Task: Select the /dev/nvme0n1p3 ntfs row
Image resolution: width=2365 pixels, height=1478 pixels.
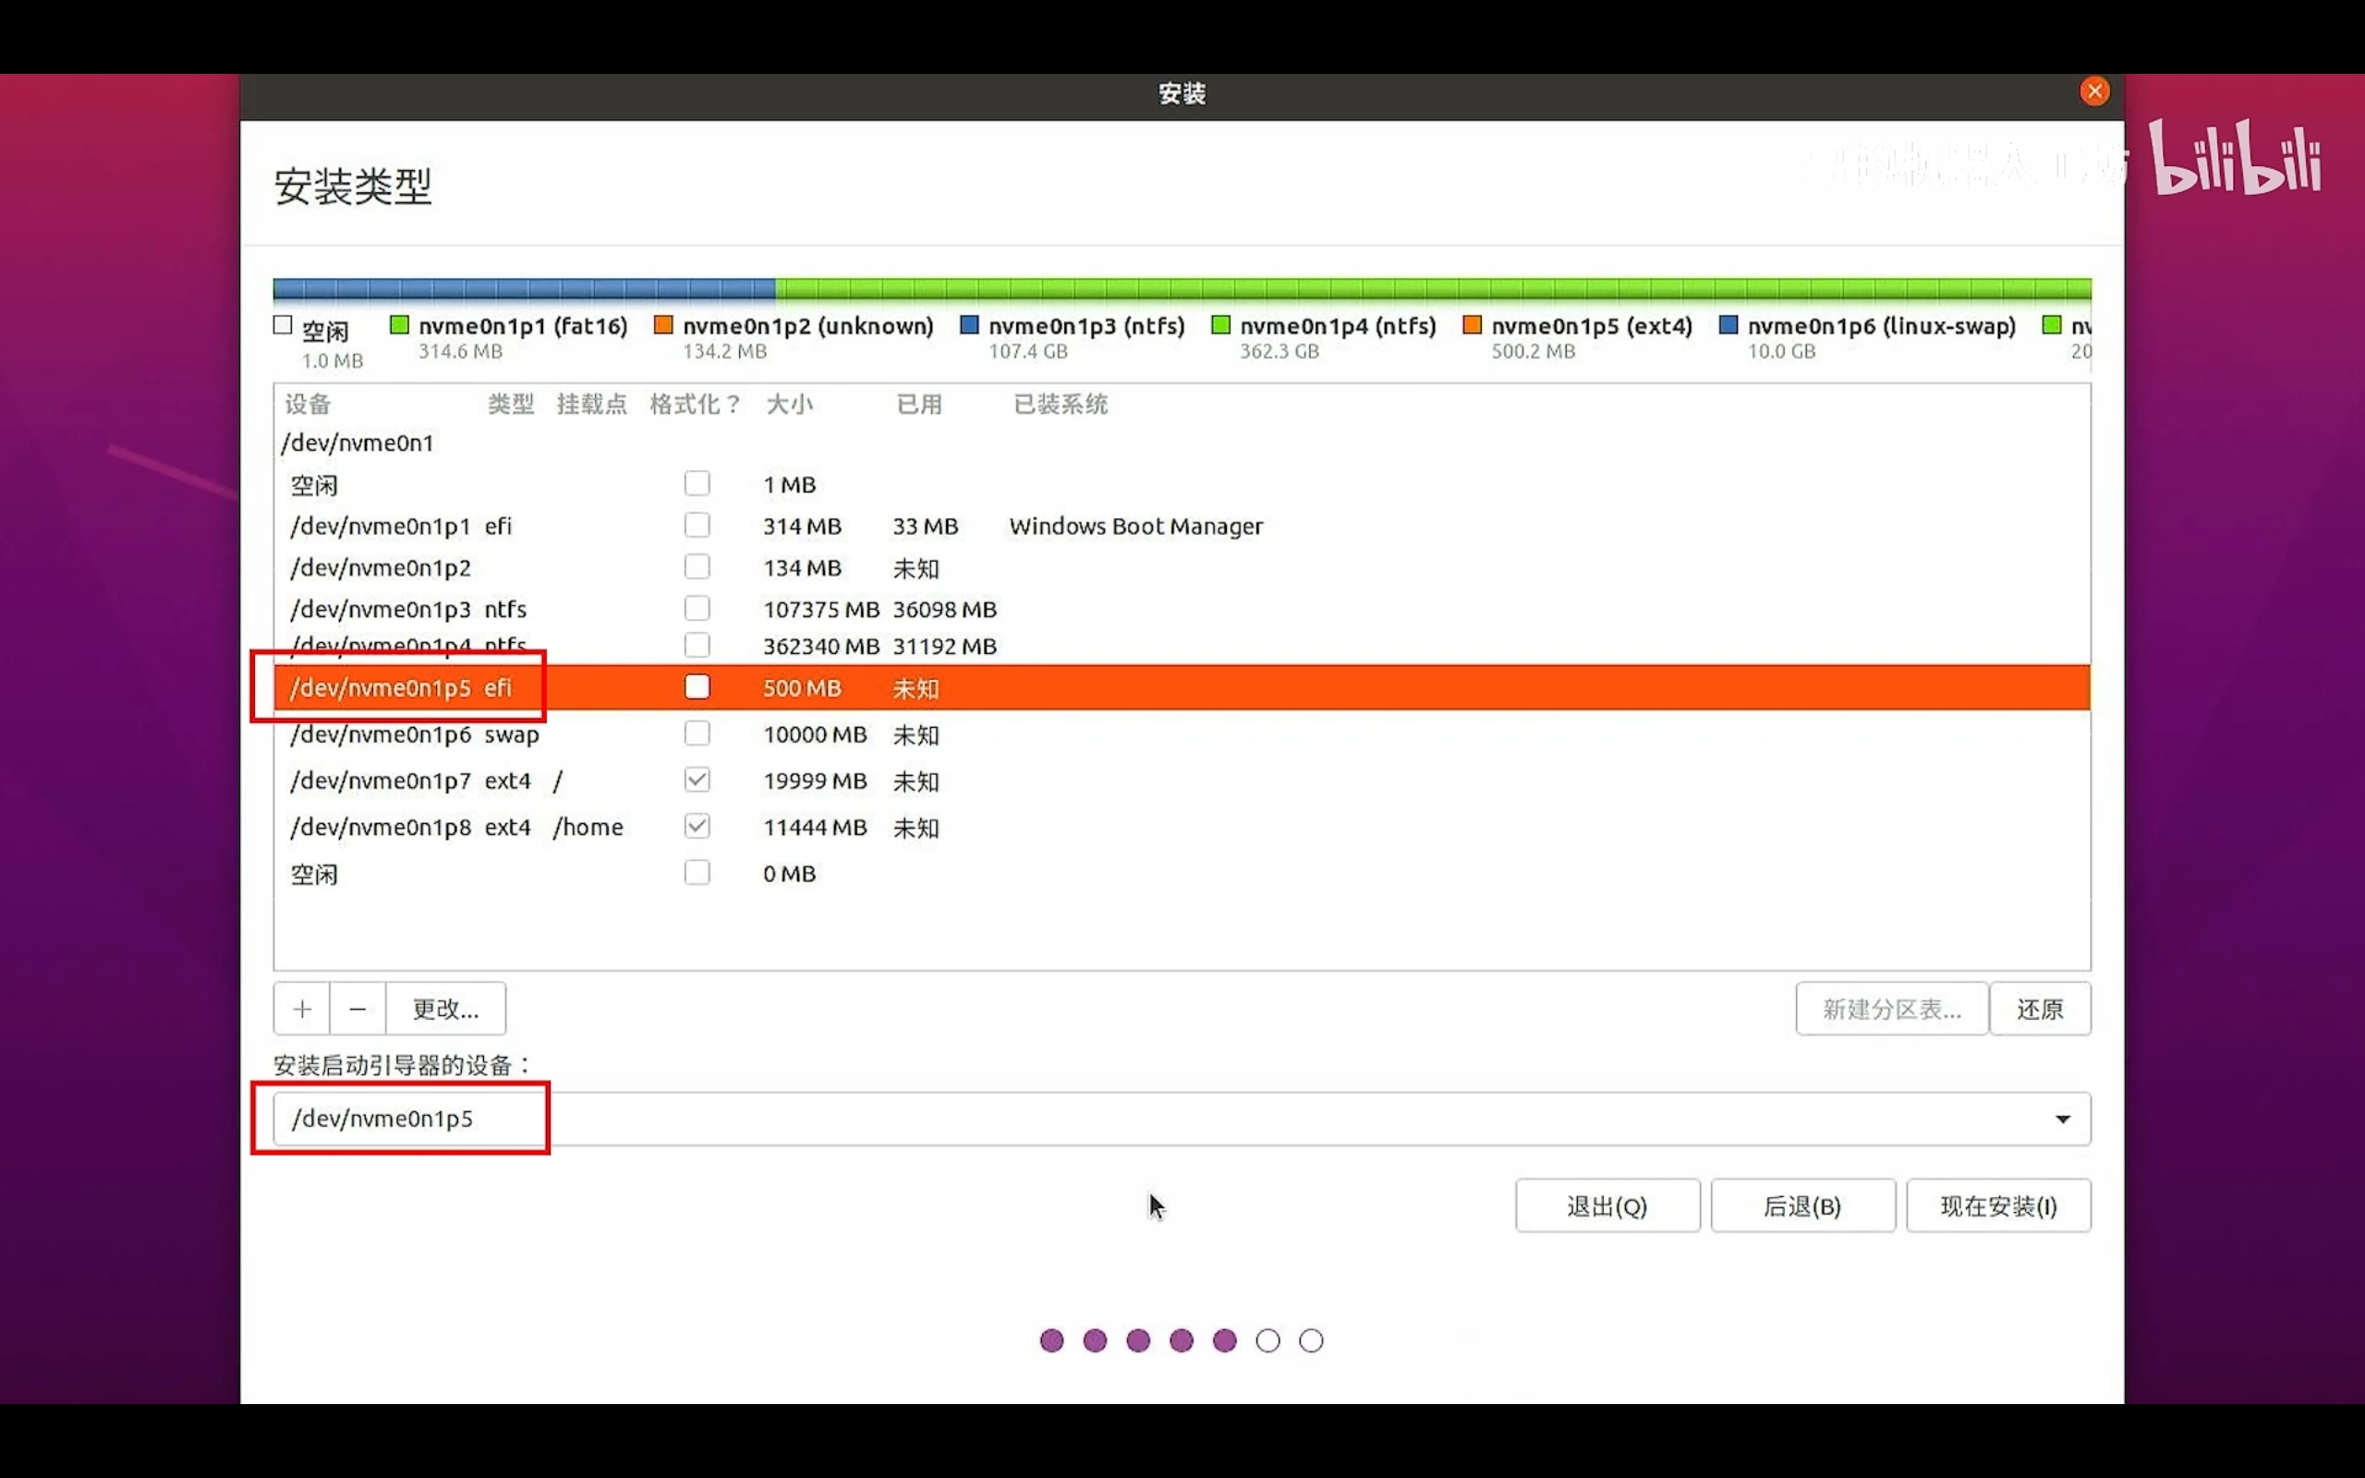Action: (1182, 609)
